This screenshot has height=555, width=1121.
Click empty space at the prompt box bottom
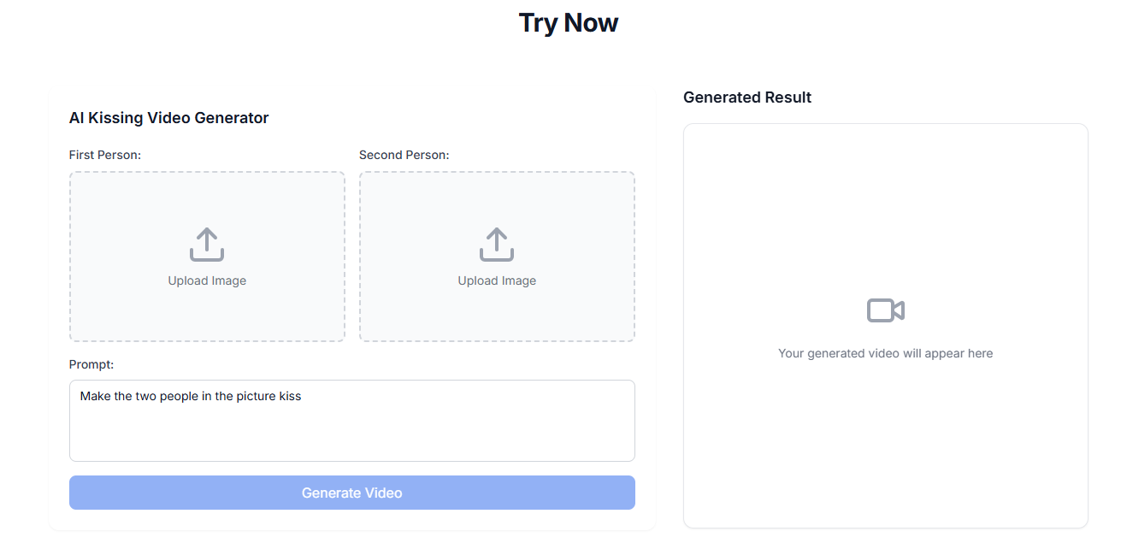coord(352,443)
